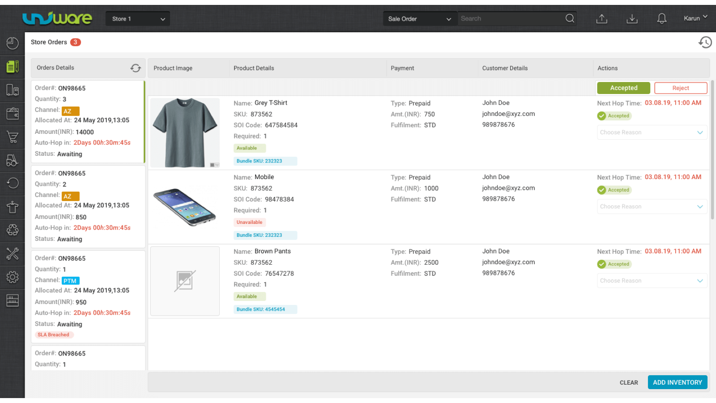Click the ADD INVENTORY button
Viewport: 716px width, 403px height.
point(677,382)
